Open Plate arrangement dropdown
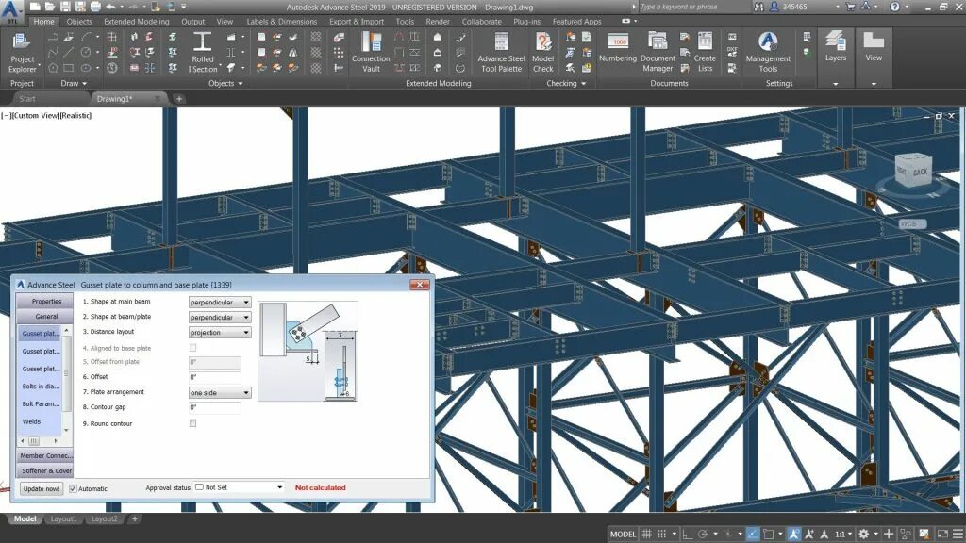The height and width of the screenshot is (543, 966). [x=220, y=392]
